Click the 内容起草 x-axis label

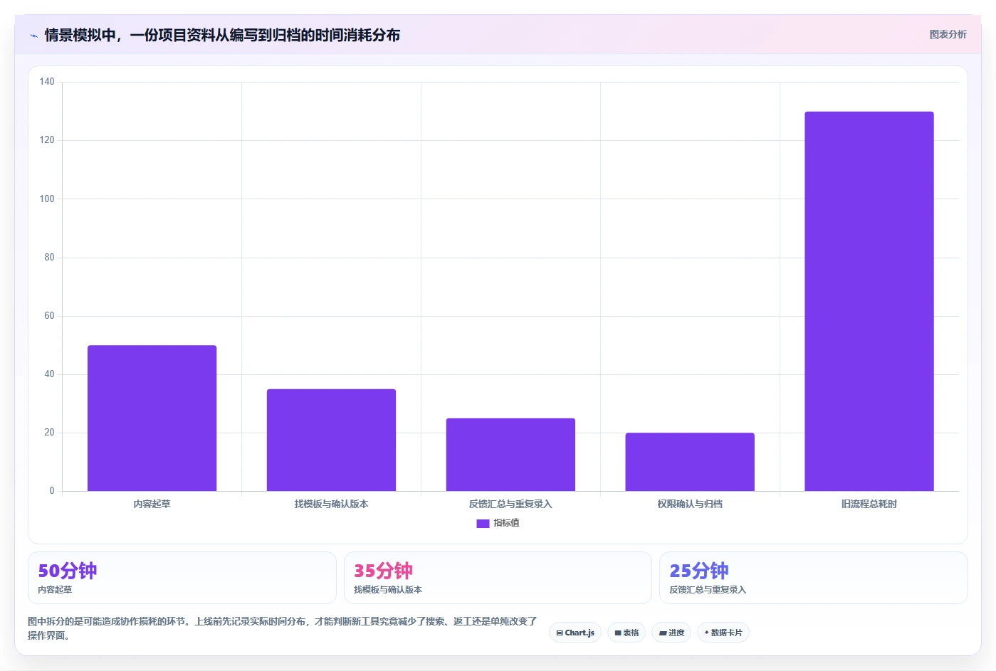click(x=152, y=504)
